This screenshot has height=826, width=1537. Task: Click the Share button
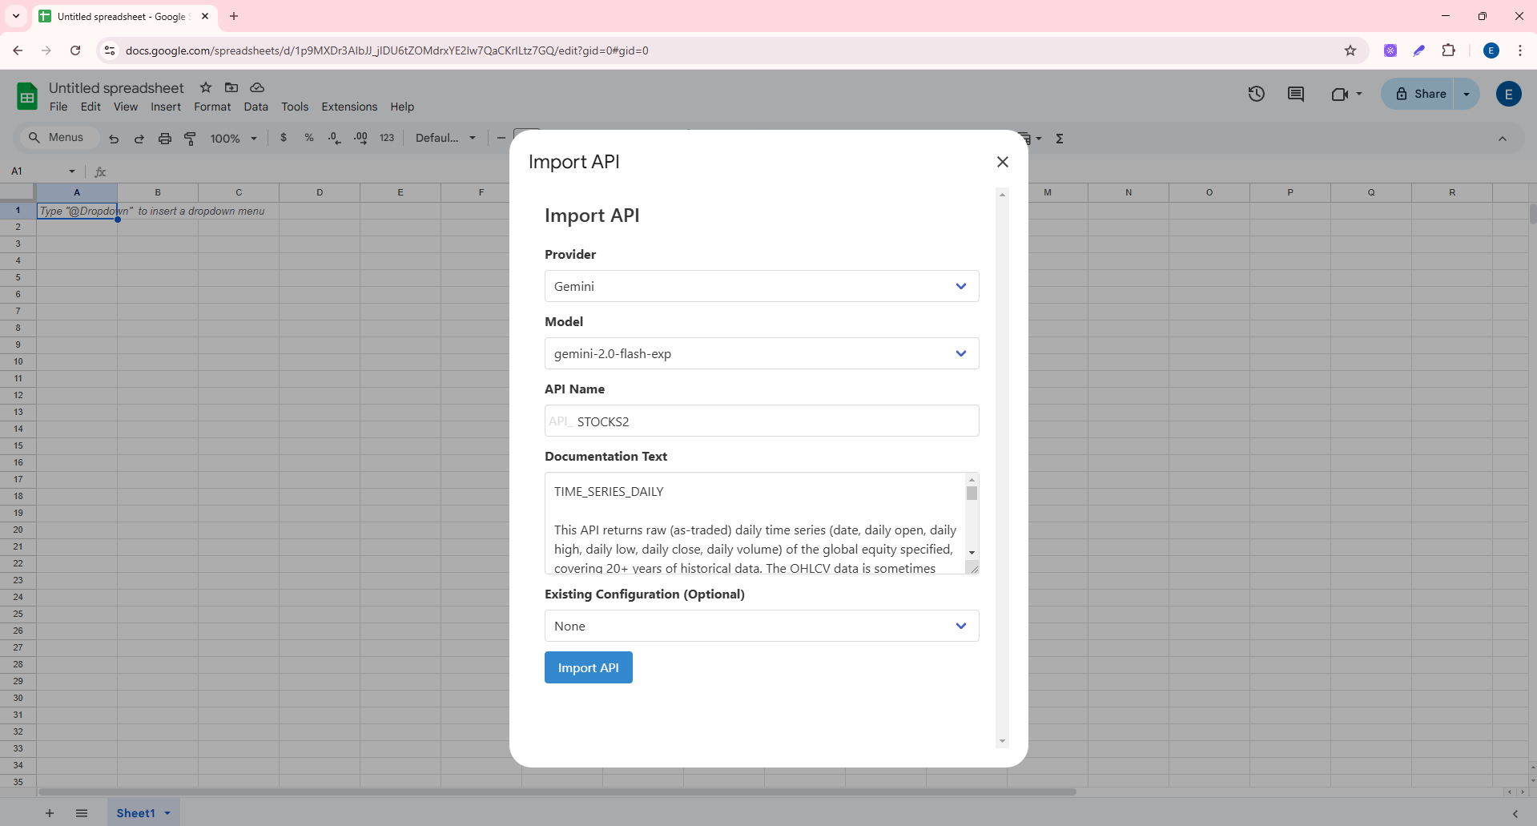point(1420,94)
